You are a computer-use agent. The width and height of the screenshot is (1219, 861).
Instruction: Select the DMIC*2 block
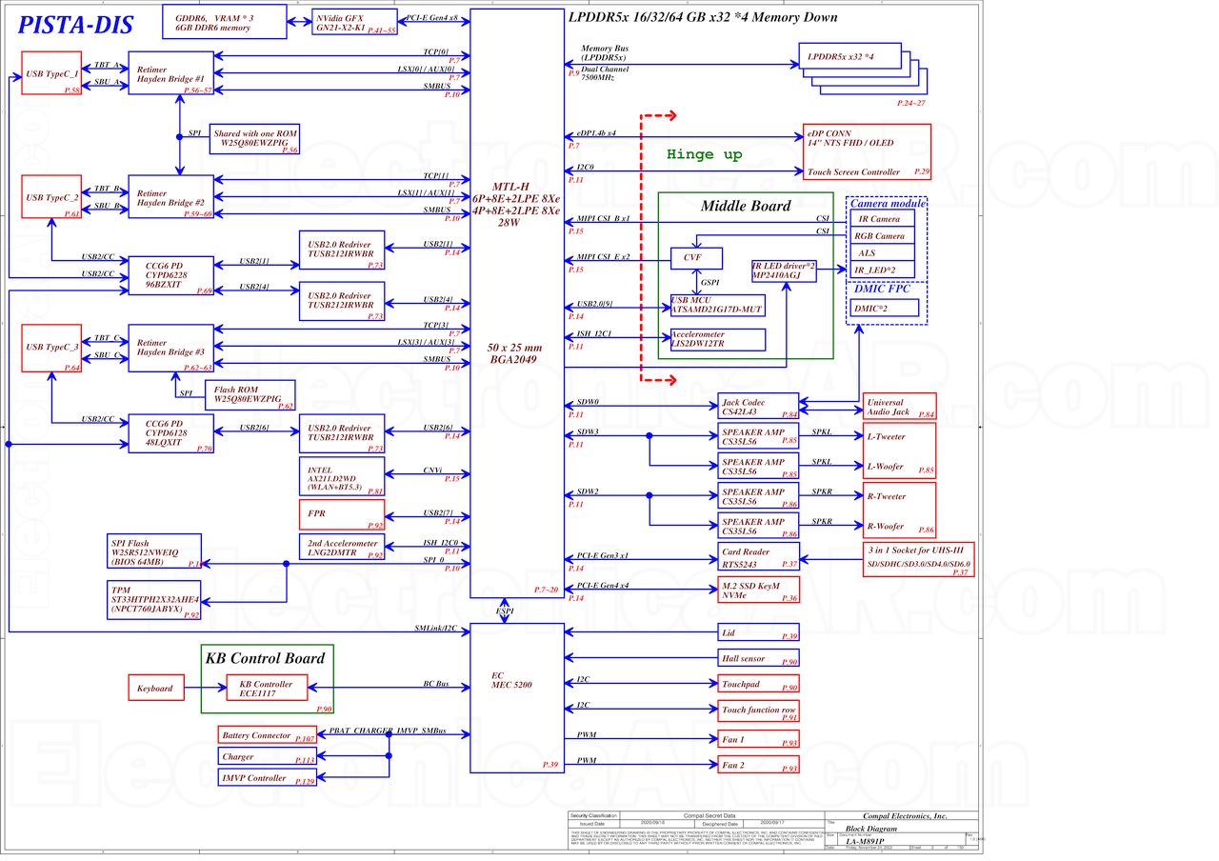(x=885, y=308)
